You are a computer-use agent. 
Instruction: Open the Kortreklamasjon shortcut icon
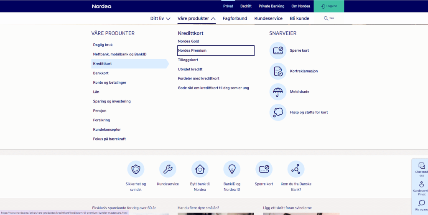point(278,71)
